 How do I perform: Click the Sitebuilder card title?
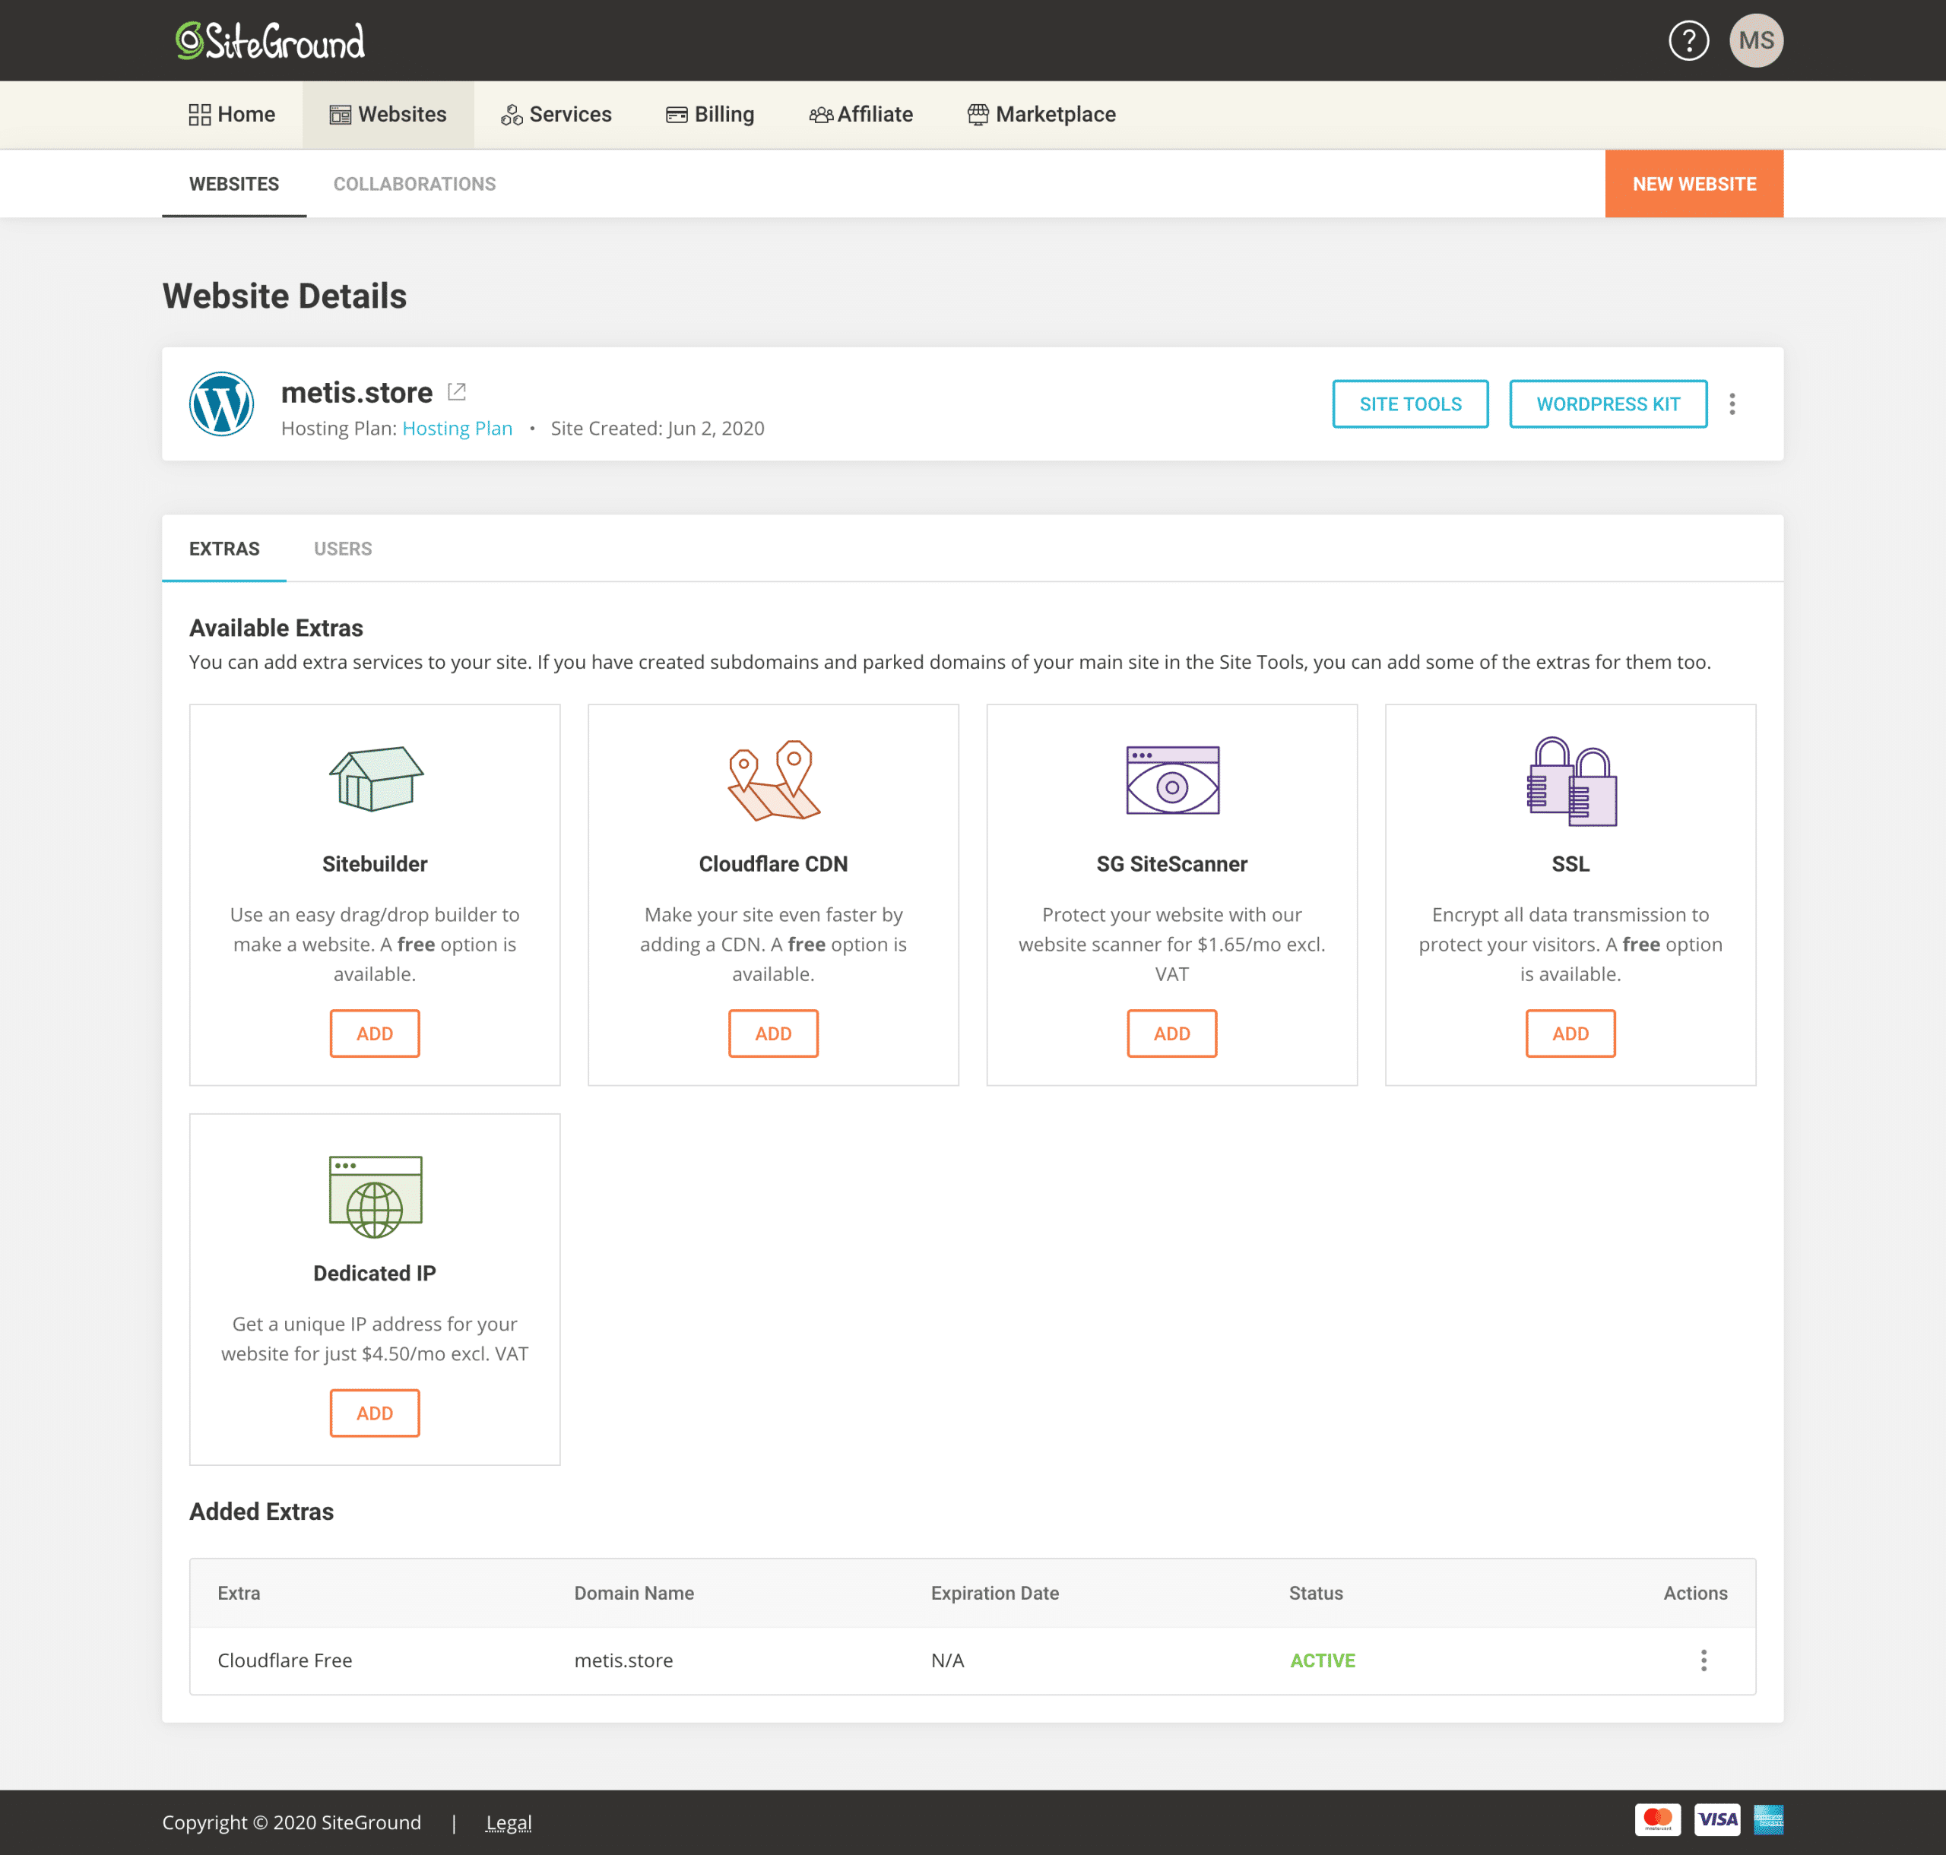375,863
